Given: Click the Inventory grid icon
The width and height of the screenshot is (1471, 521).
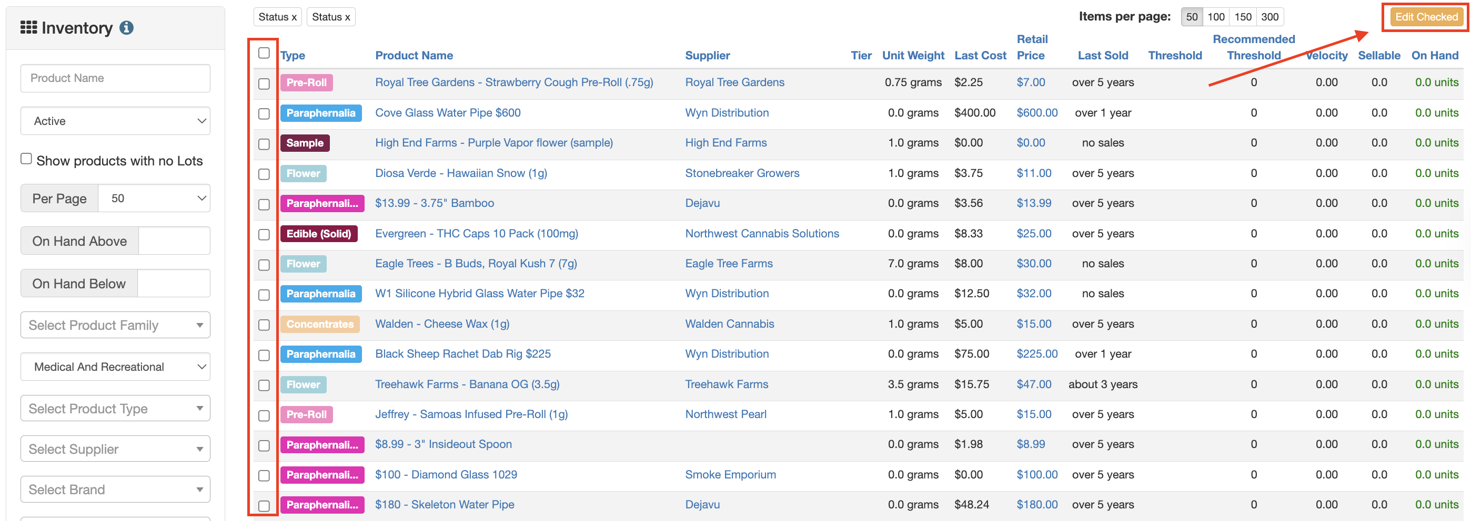Looking at the screenshot, I should coord(28,27).
